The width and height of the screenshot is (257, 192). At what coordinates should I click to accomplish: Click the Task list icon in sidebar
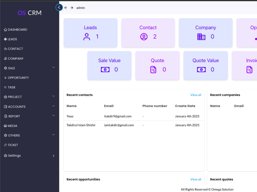pos(5,87)
